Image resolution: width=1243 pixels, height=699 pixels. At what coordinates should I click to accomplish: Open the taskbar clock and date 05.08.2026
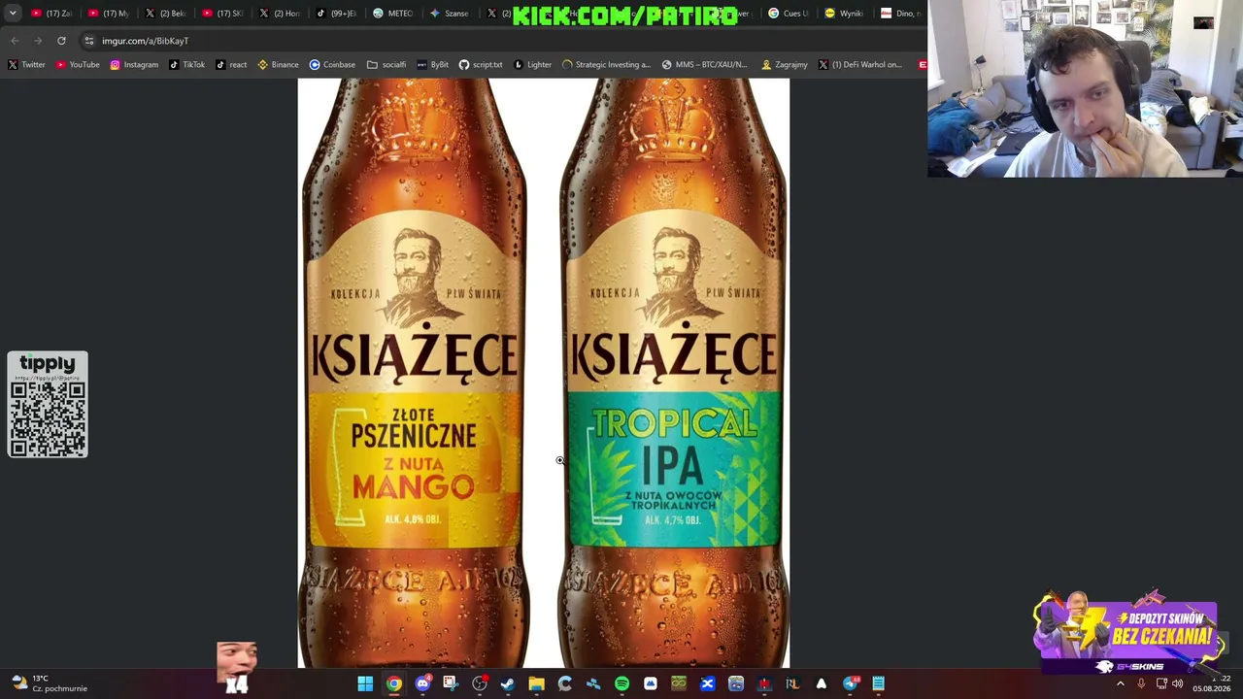1212,683
